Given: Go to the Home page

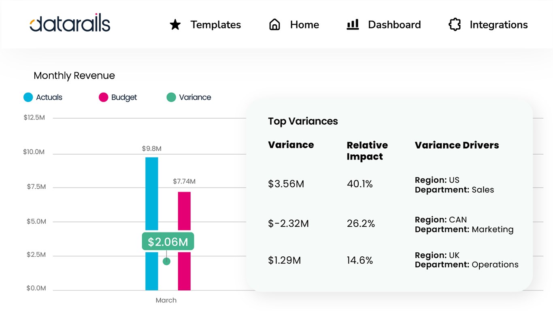Looking at the screenshot, I should tap(304, 25).
